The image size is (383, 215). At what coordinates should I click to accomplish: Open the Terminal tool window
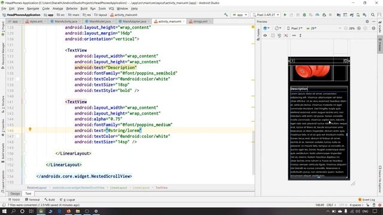click(32, 199)
